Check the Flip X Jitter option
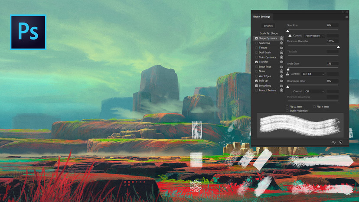This screenshot has width=359, height=202. pos(287,107)
